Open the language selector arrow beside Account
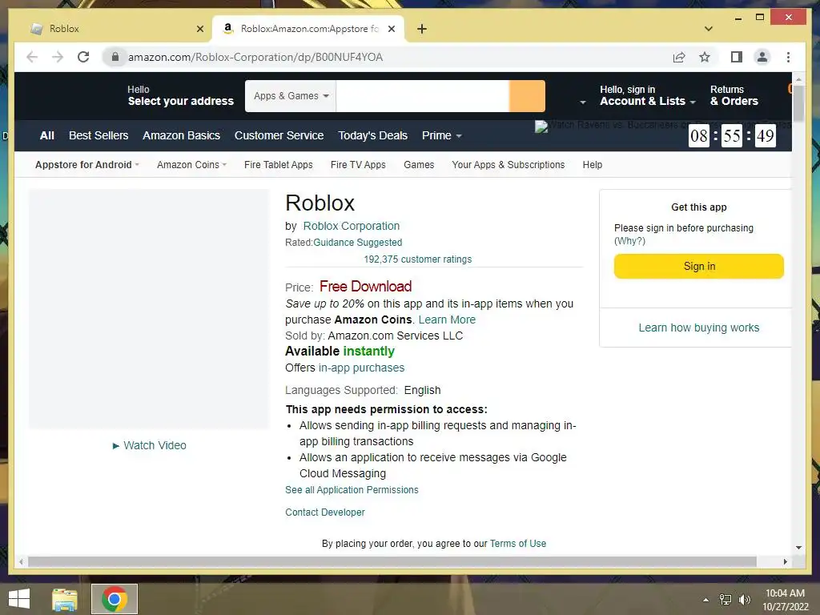Viewport: 820px width, 615px height. [x=583, y=102]
